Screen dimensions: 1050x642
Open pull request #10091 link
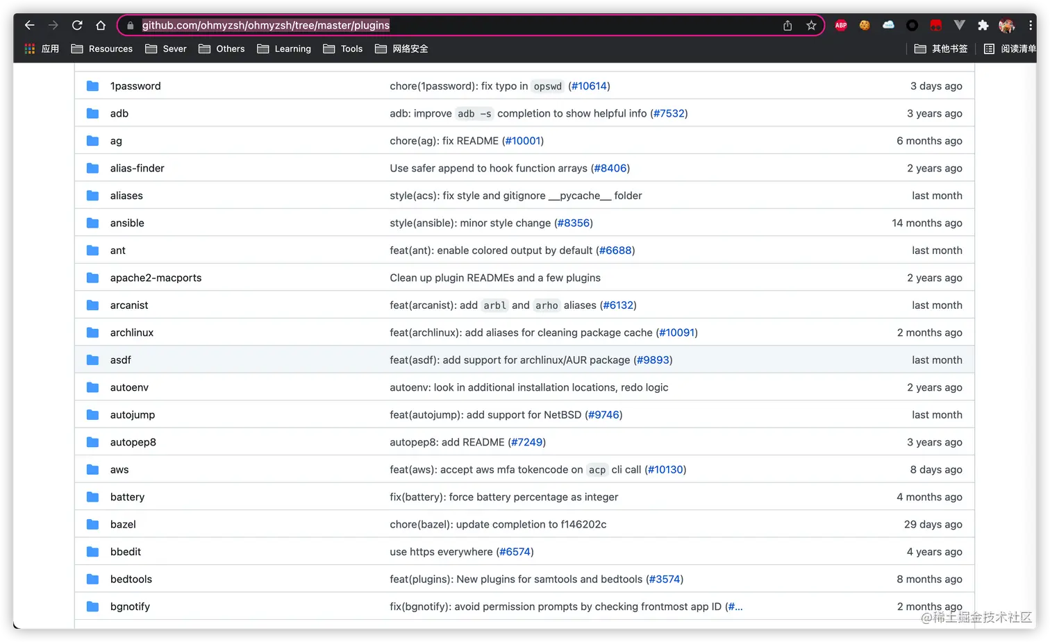[x=677, y=332]
